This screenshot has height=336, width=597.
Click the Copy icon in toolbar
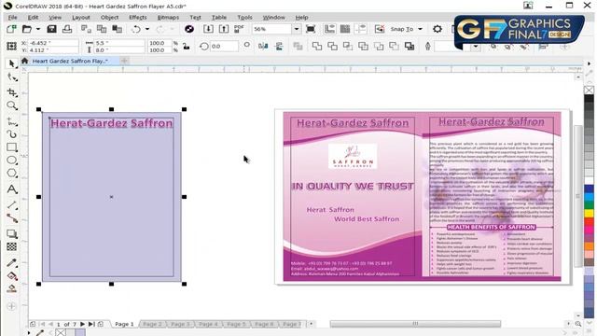tap(102, 29)
